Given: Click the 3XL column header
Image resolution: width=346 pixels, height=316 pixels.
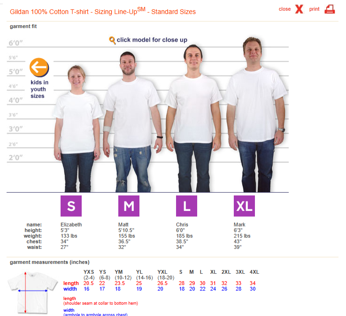Looking at the screenshot, I should [240, 272].
